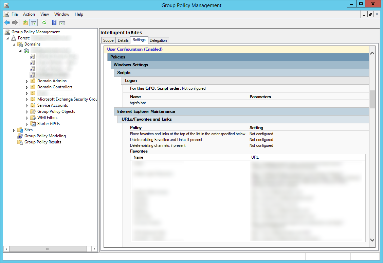Image resolution: width=383 pixels, height=263 pixels.
Task: Expand the Domain Admins node
Action: pos(27,81)
